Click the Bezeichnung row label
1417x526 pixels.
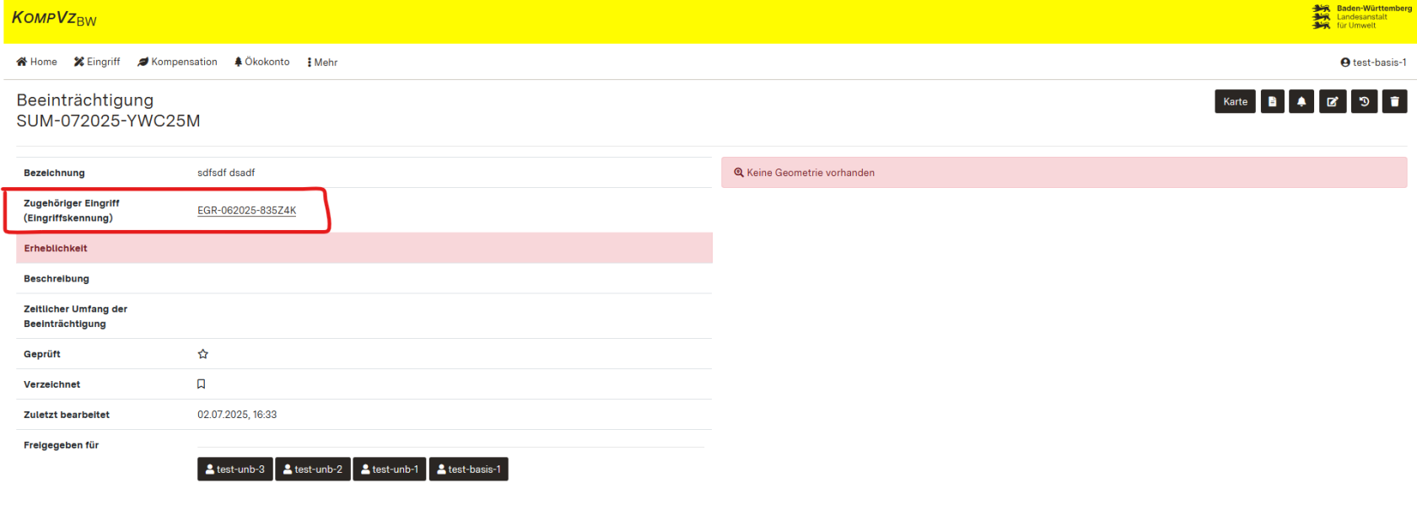[54, 173]
